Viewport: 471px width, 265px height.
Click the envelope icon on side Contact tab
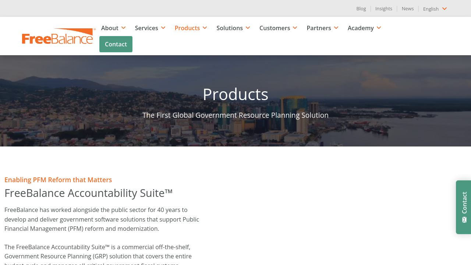[x=464, y=220]
